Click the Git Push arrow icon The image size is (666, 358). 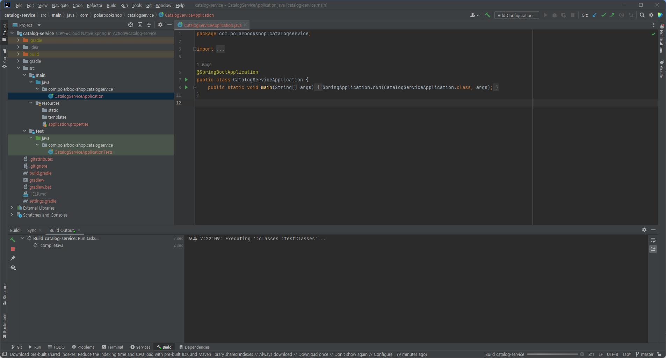tap(613, 15)
